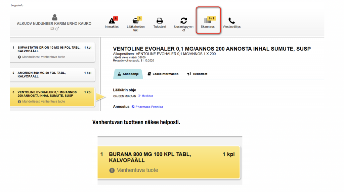Click 1 kpl quantity on Amorion row
This screenshot has width=344, height=192.
[x=88, y=73]
